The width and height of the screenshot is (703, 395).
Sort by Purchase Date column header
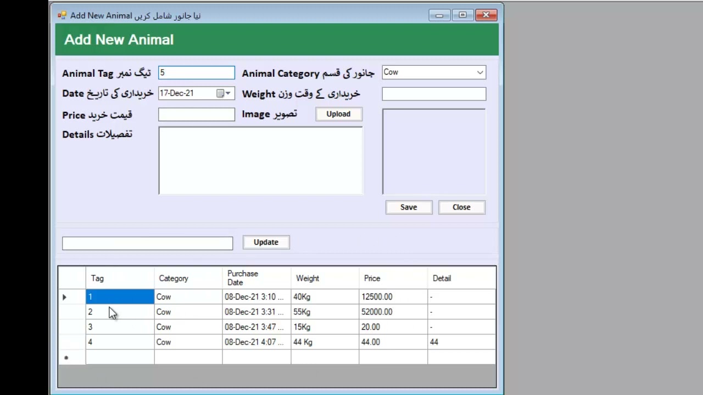pos(256,278)
